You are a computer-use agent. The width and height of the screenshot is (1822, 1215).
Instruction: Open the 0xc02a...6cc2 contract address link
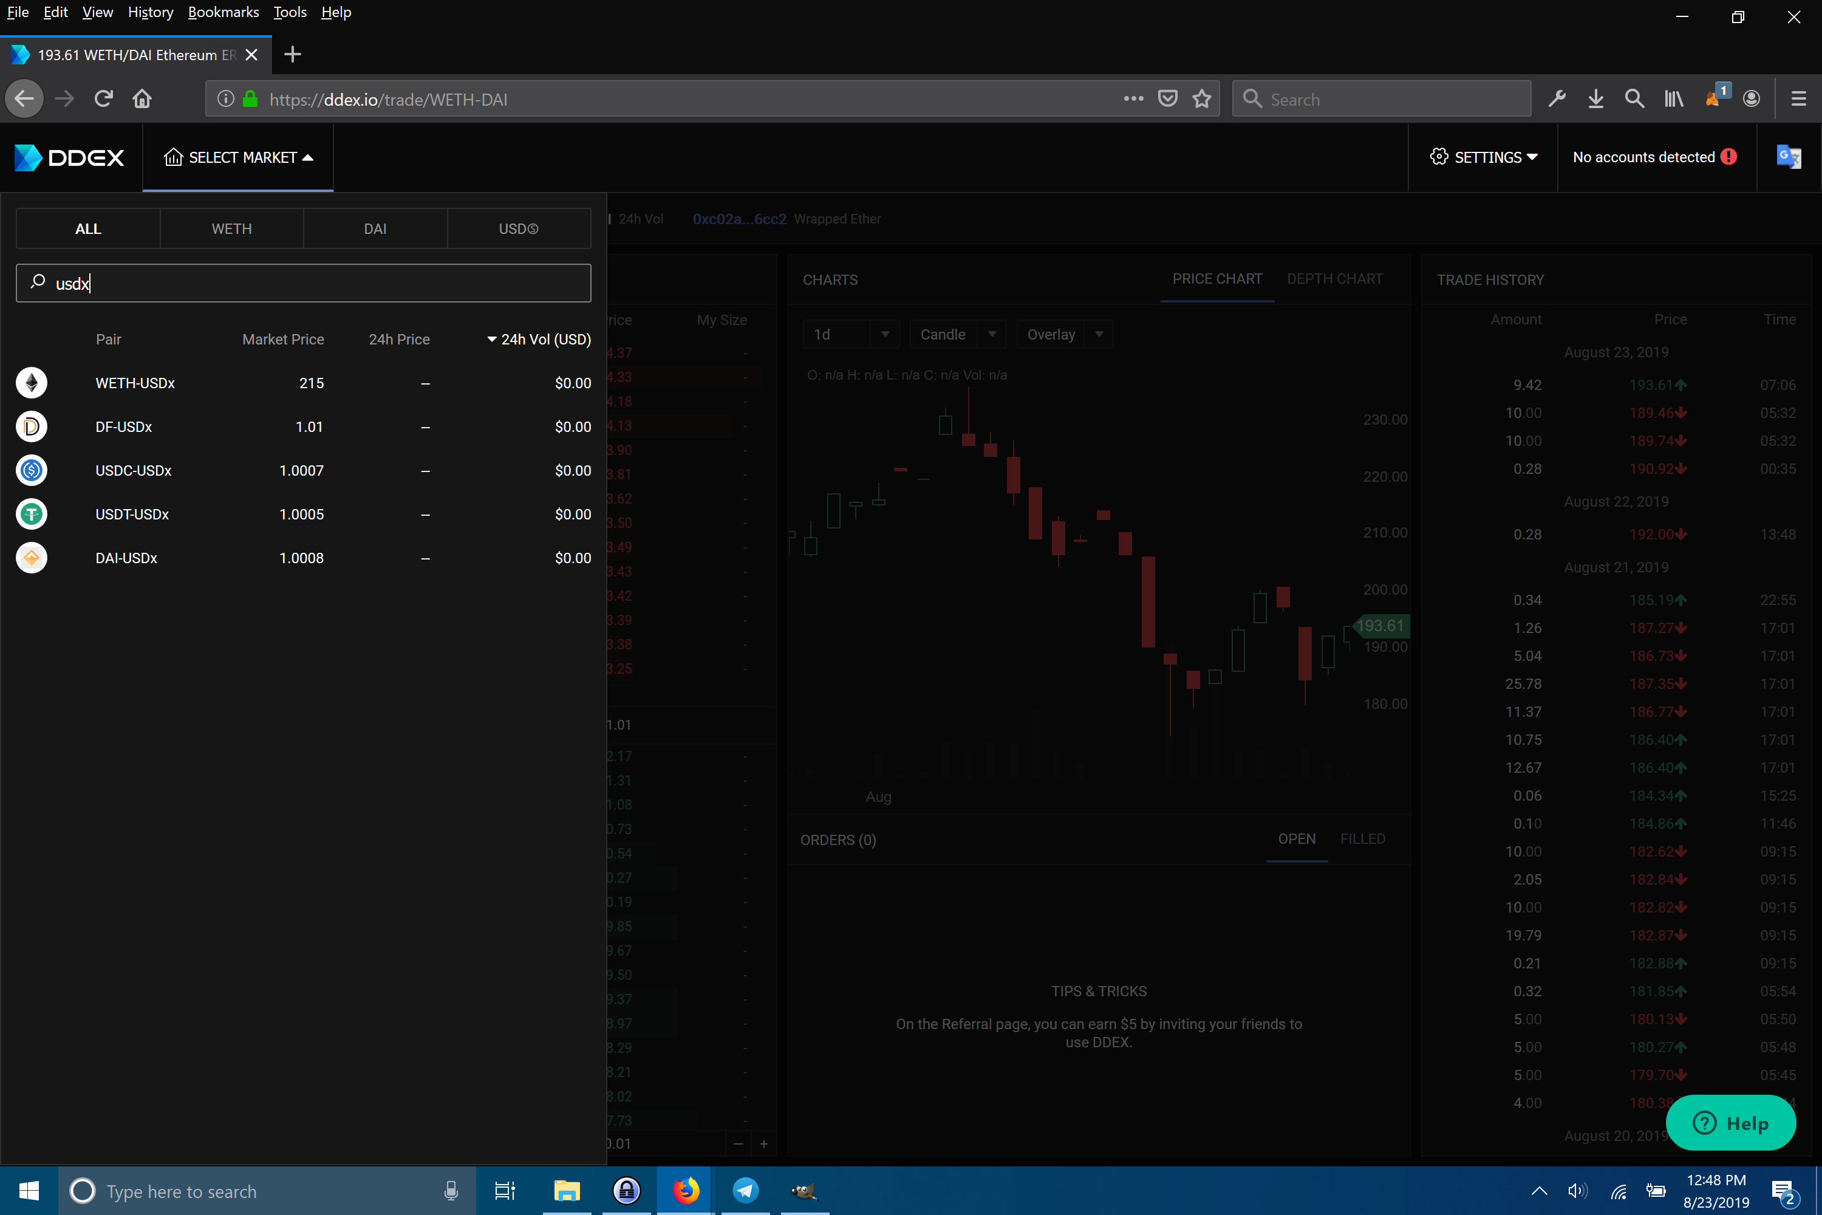tap(739, 219)
